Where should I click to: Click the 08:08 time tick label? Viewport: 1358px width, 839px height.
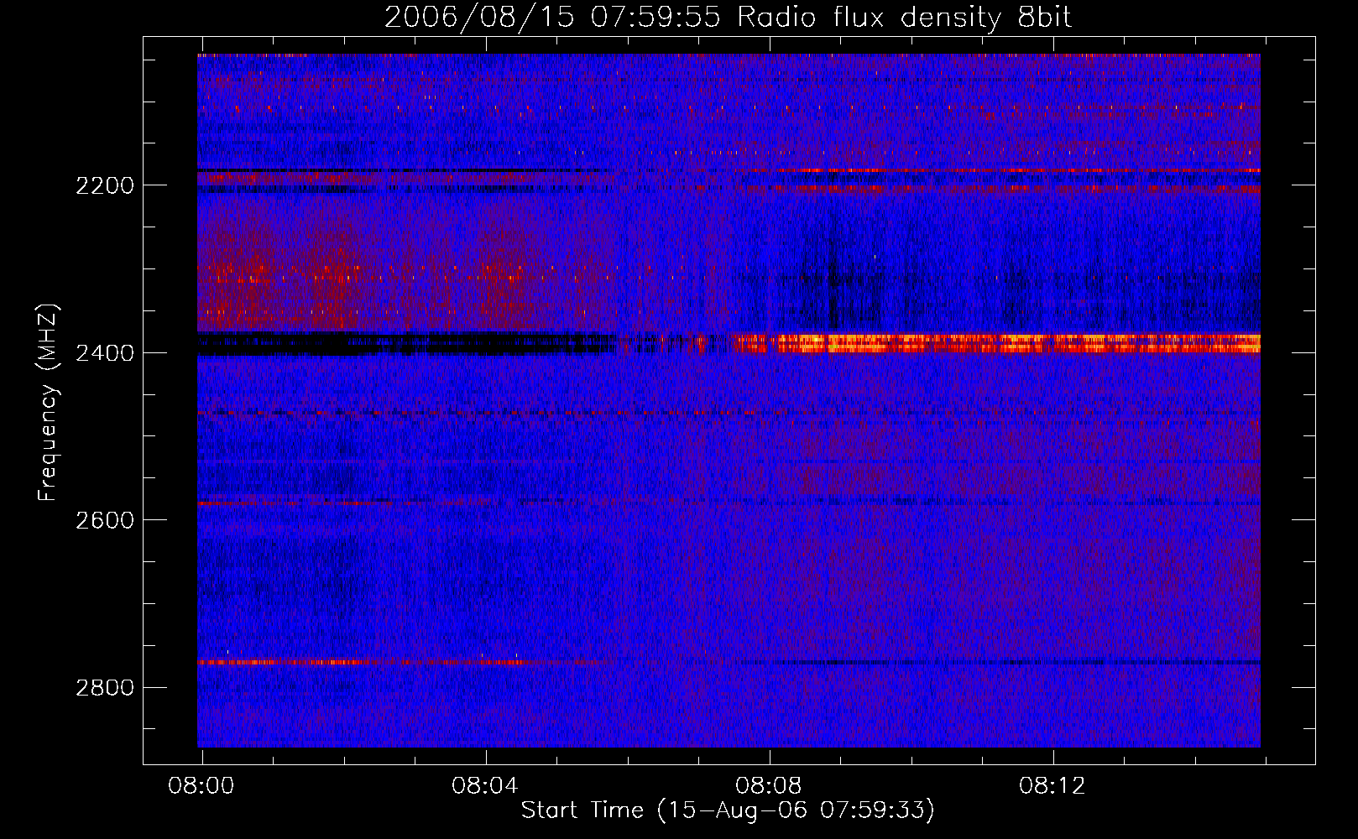point(769,786)
